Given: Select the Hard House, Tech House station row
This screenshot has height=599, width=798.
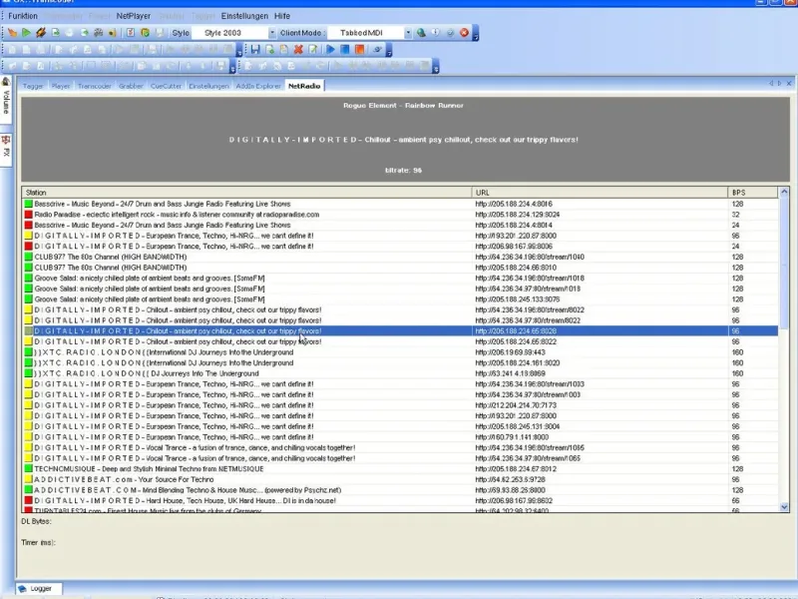Looking at the screenshot, I should pos(401,501).
